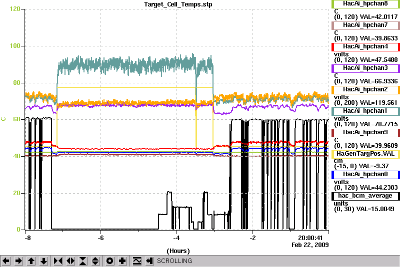Image resolution: width=400 pixels, height=267 pixels.
Task: Select the HacAi_hpchan8 curve legend entry
Action: point(365,4)
